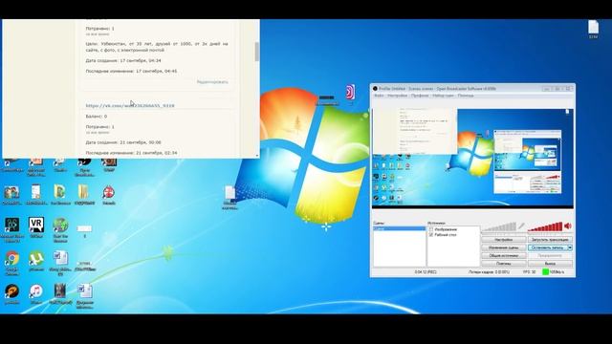The width and height of the screenshot is (612, 344).
Task: Mute desktop audio via red speaker icon in OBS
Action: click(568, 226)
